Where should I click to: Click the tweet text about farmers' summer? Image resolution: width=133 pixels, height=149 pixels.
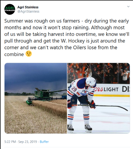click(67, 37)
